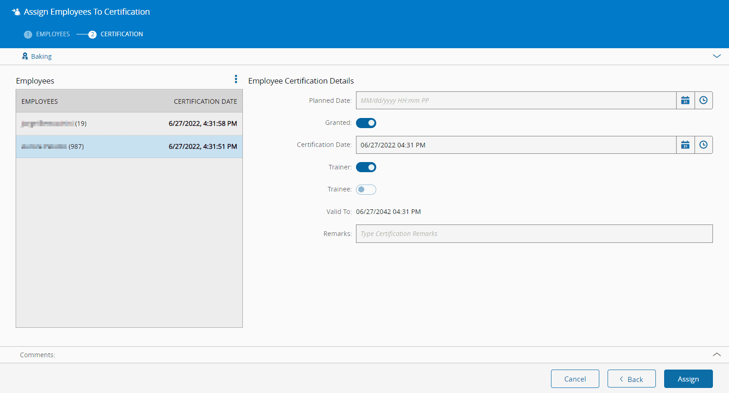The width and height of the screenshot is (729, 393).
Task: Click the Assign Employees header icon
Action: click(x=16, y=12)
